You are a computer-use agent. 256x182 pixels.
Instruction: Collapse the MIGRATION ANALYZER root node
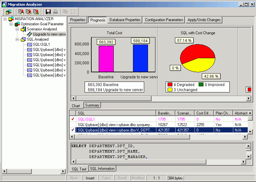pyautogui.click(x=5, y=19)
